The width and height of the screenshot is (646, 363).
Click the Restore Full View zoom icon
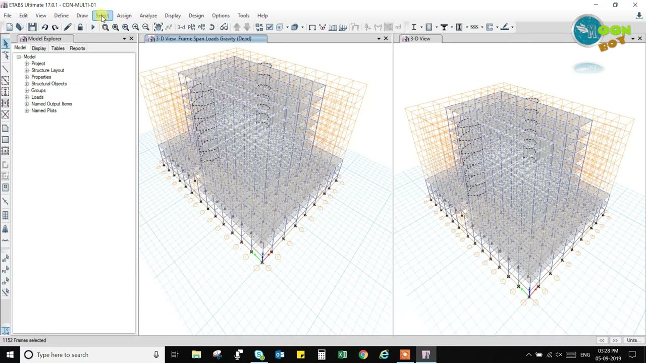[x=116, y=27]
